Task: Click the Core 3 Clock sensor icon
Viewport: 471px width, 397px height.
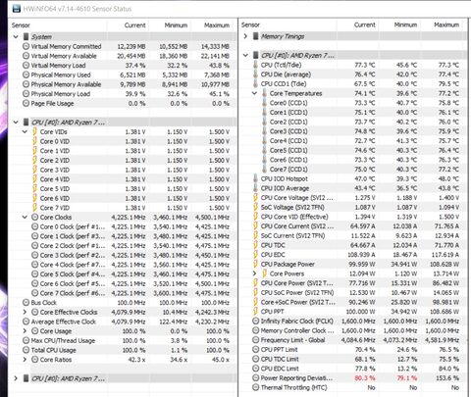Action: [34, 255]
